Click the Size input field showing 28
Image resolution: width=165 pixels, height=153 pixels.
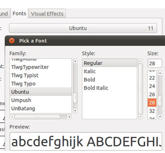tap(155, 63)
